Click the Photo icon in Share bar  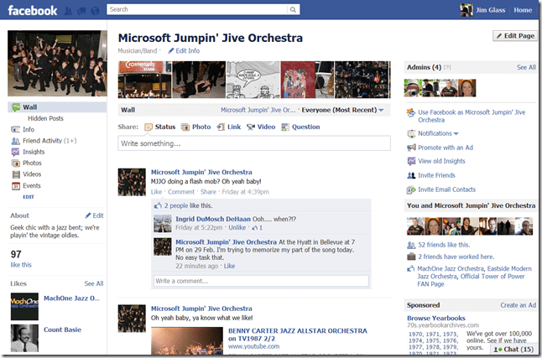(185, 127)
